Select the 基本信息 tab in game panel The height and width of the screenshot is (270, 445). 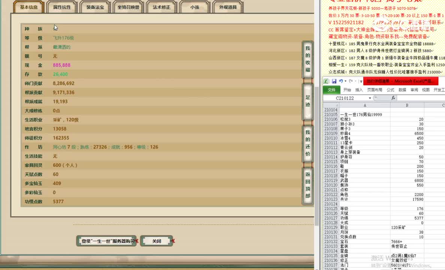(x=29, y=7)
